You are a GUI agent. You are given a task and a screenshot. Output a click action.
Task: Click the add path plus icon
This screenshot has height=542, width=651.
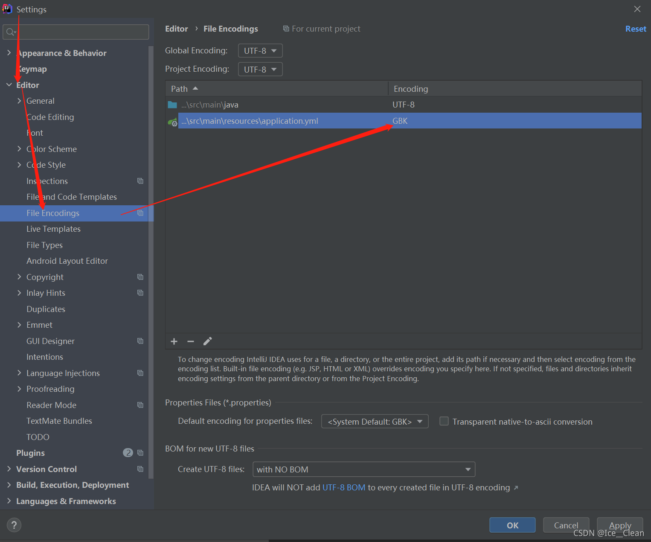point(174,341)
